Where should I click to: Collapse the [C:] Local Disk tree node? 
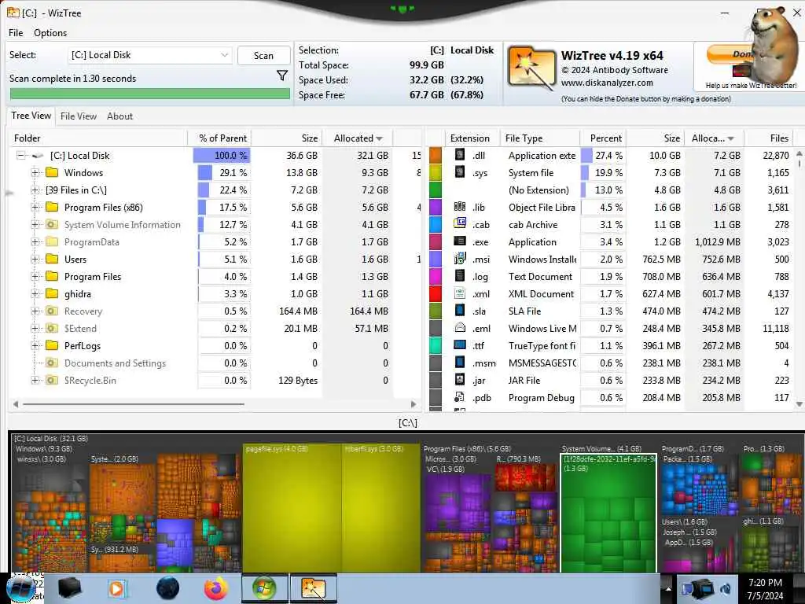(20, 155)
